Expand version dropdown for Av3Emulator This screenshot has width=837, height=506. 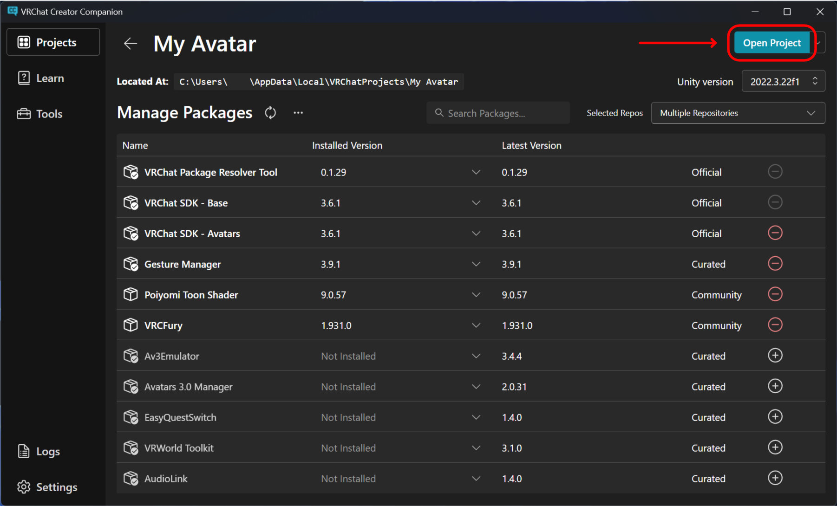pyautogui.click(x=476, y=356)
